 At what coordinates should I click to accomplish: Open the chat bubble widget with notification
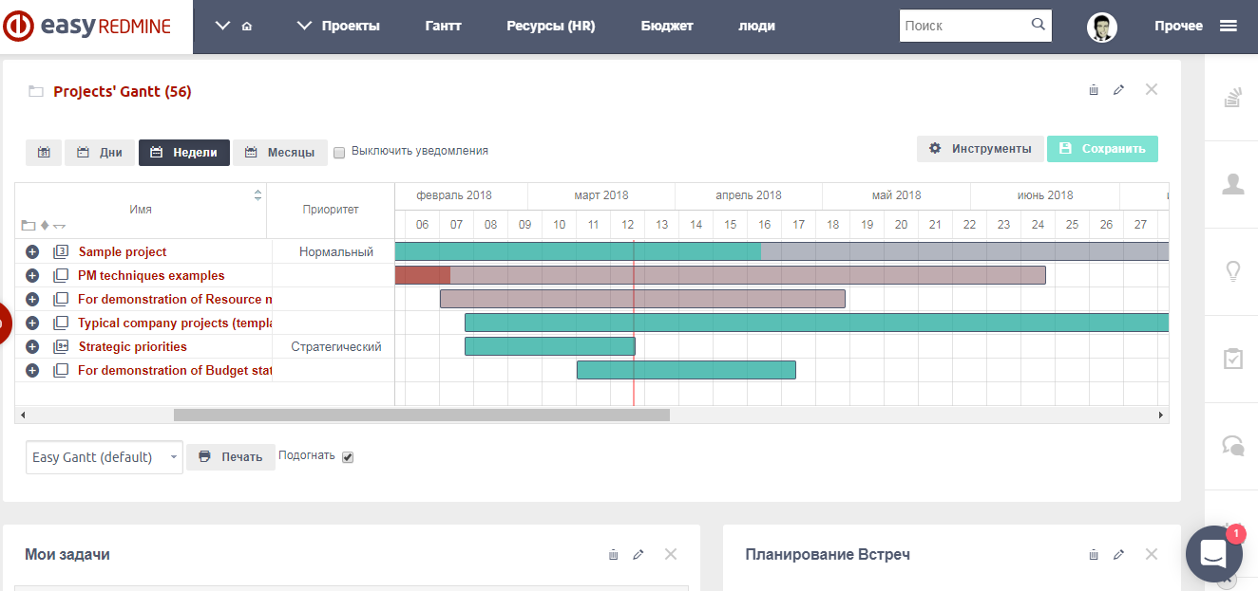point(1213,553)
